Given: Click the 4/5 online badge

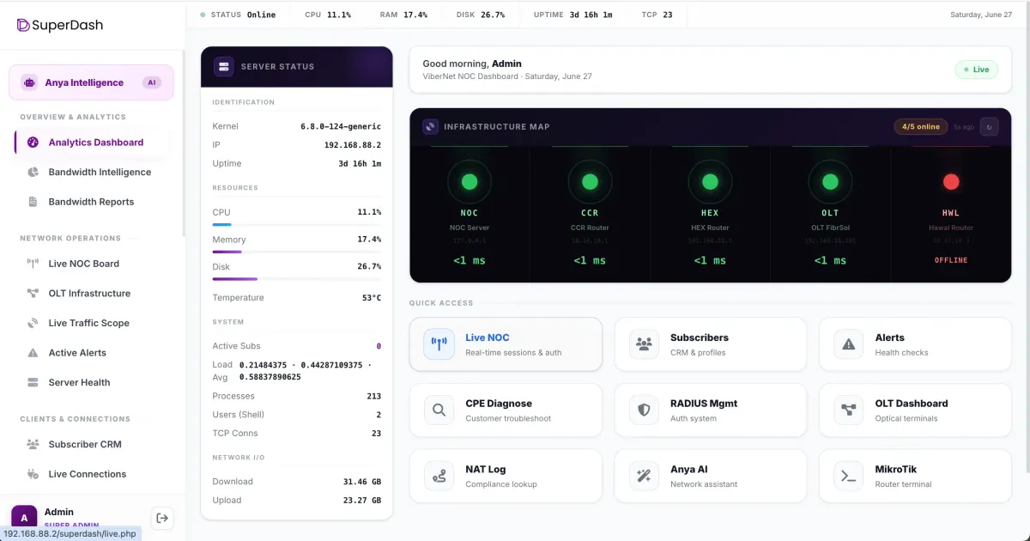Looking at the screenshot, I should (x=921, y=126).
